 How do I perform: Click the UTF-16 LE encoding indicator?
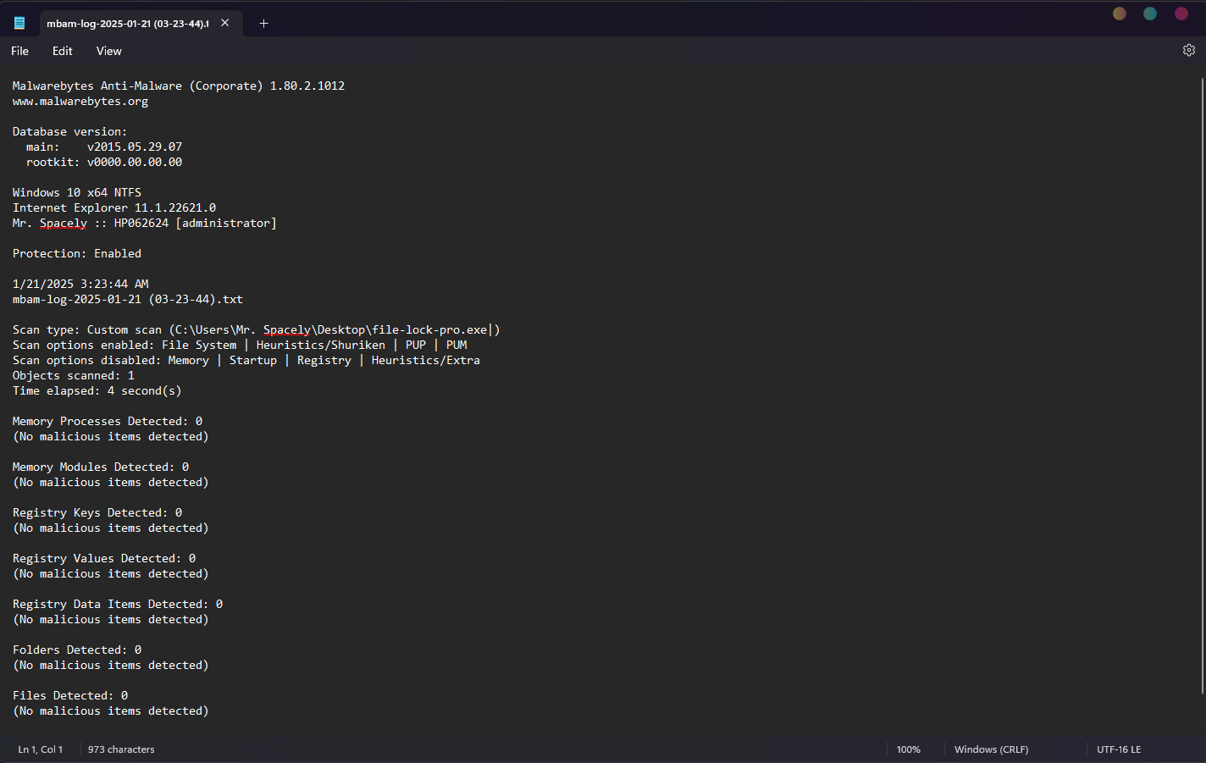1119,749
